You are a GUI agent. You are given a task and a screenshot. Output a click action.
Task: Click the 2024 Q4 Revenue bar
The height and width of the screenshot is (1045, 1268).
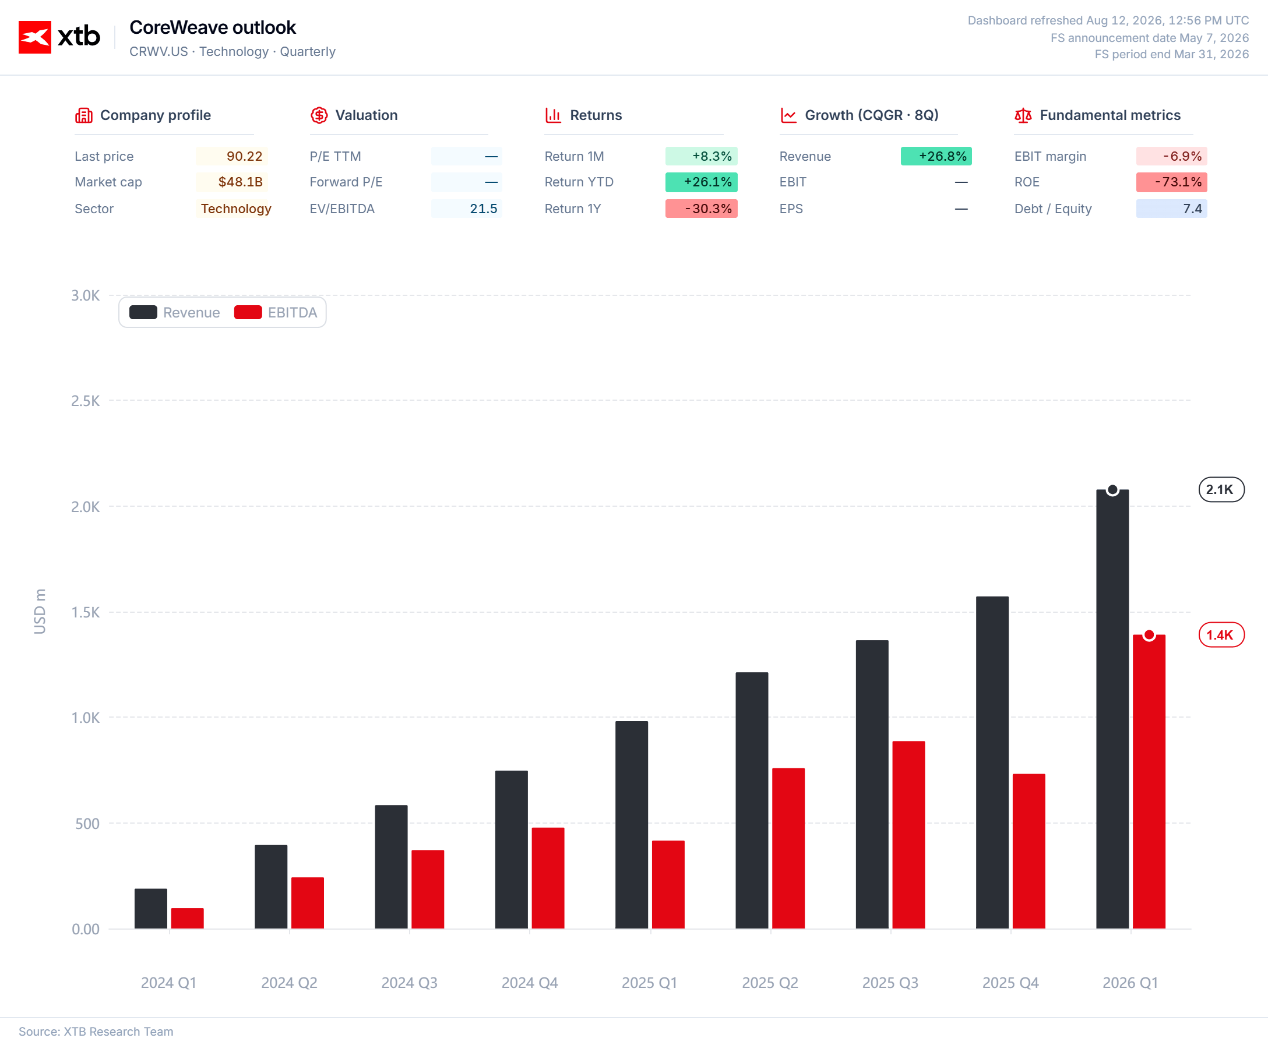pyautogui.click(x=512, y=850)
